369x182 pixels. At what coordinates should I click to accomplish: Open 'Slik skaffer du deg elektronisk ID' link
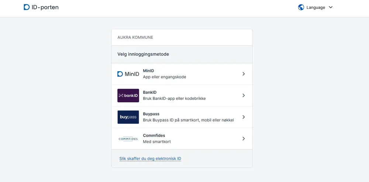pyautogui.click(x=150, y=159)
